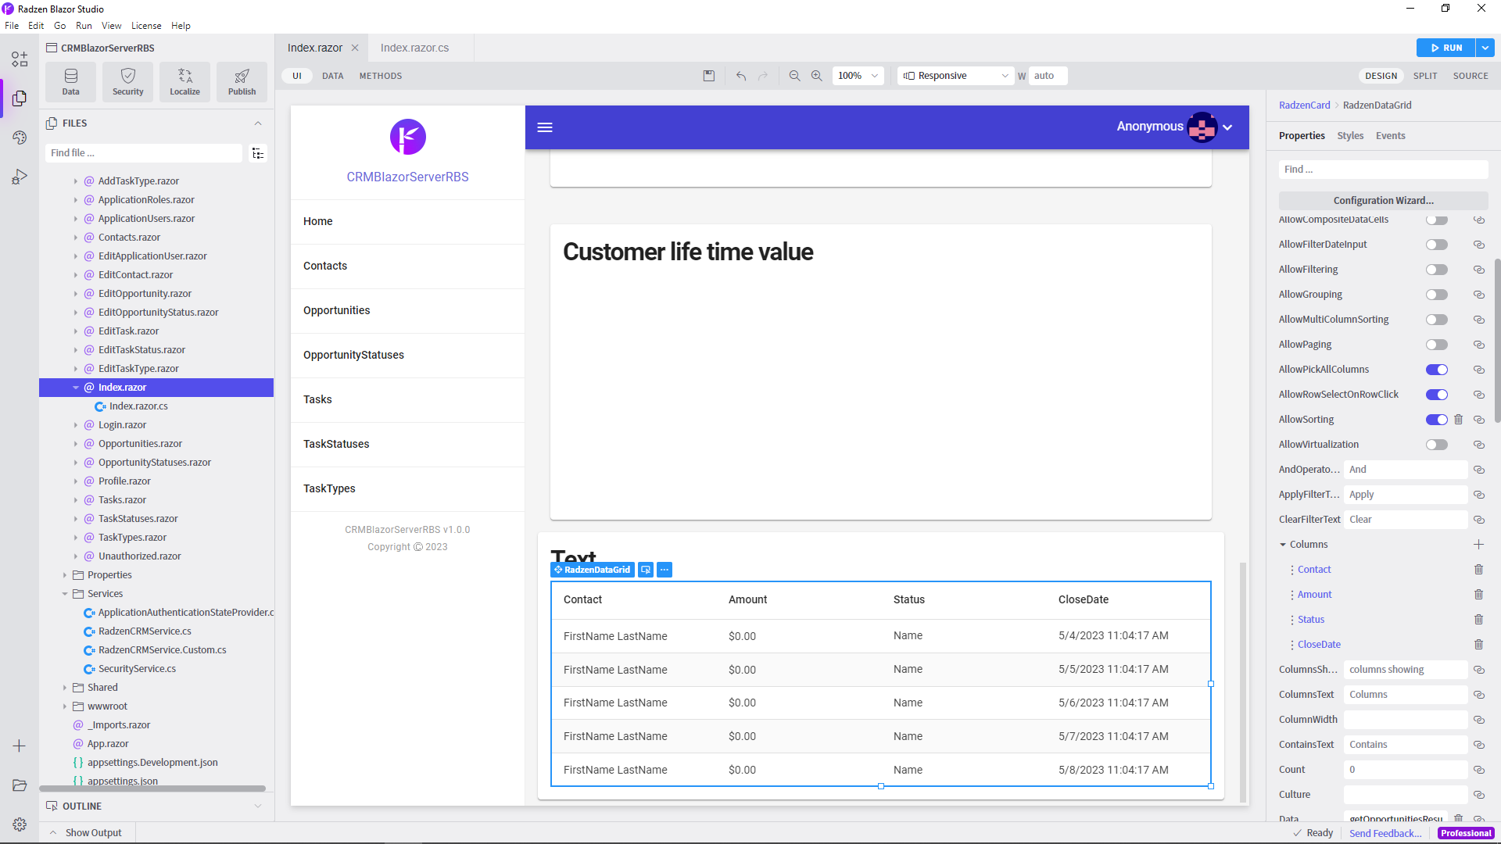This screenshot has width=1501, height=844.
Task: Click the plus icon in left sidebar
Action: tap(20, 746)
